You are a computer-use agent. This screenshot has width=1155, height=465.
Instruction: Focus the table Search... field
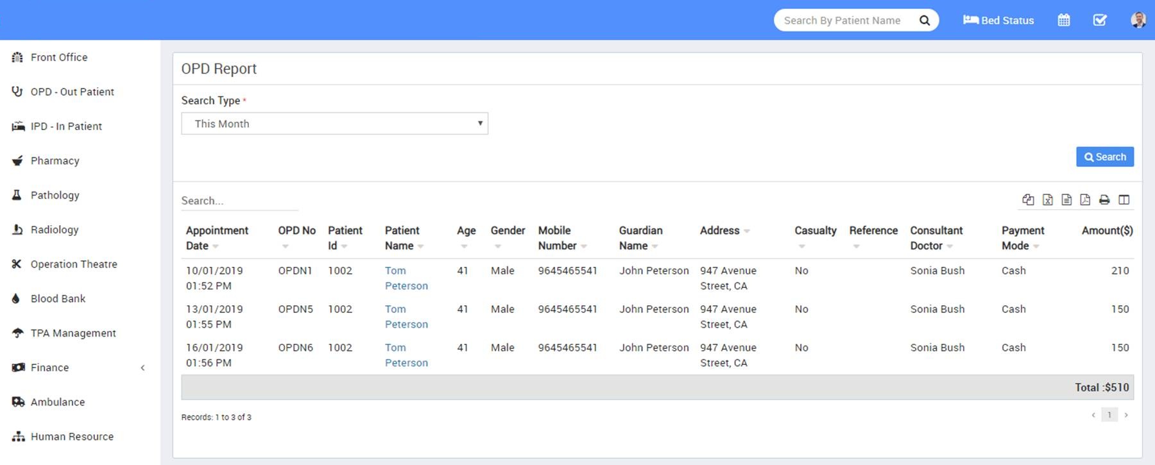(x=239, y=201)
